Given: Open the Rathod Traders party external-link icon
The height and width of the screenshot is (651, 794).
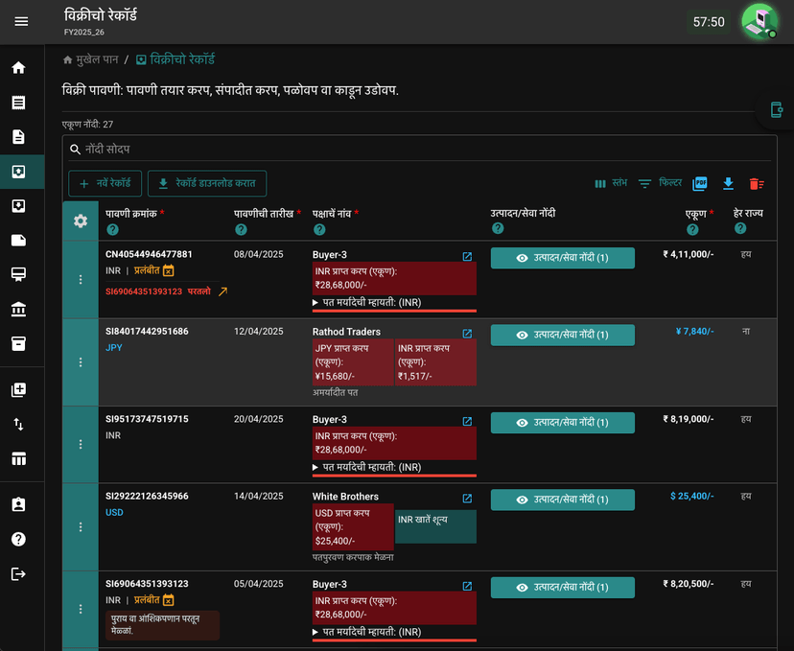Looking at the screenshot, I should click(467, 334).
